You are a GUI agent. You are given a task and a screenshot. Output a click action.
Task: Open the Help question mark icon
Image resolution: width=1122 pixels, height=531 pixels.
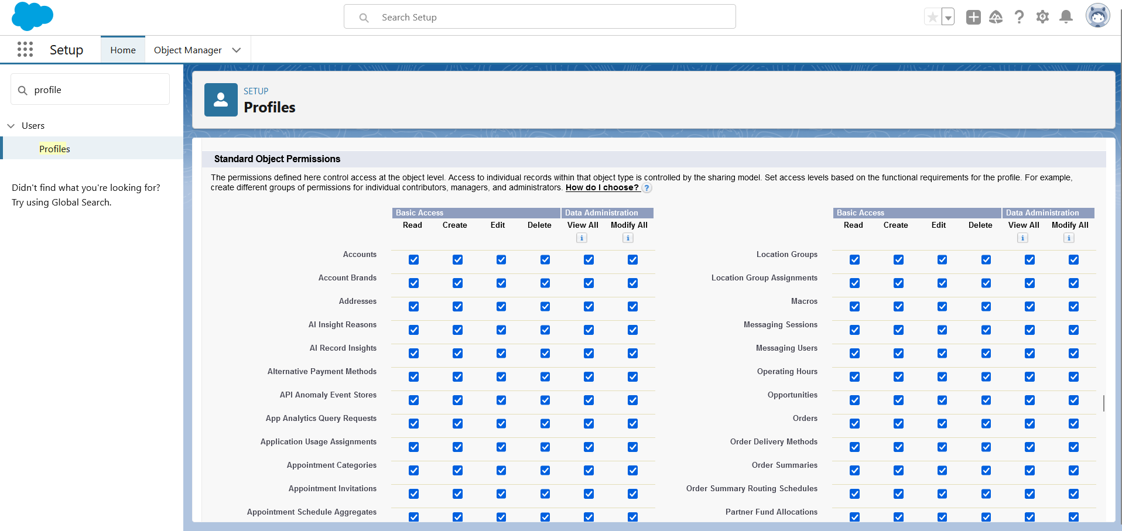[1019, 18]
